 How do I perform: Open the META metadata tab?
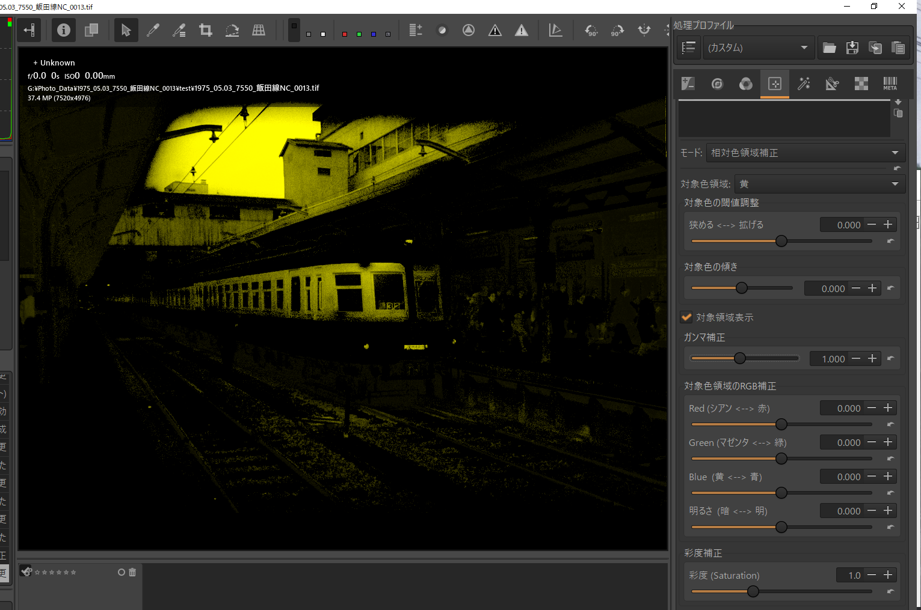[x=890, y=84]
